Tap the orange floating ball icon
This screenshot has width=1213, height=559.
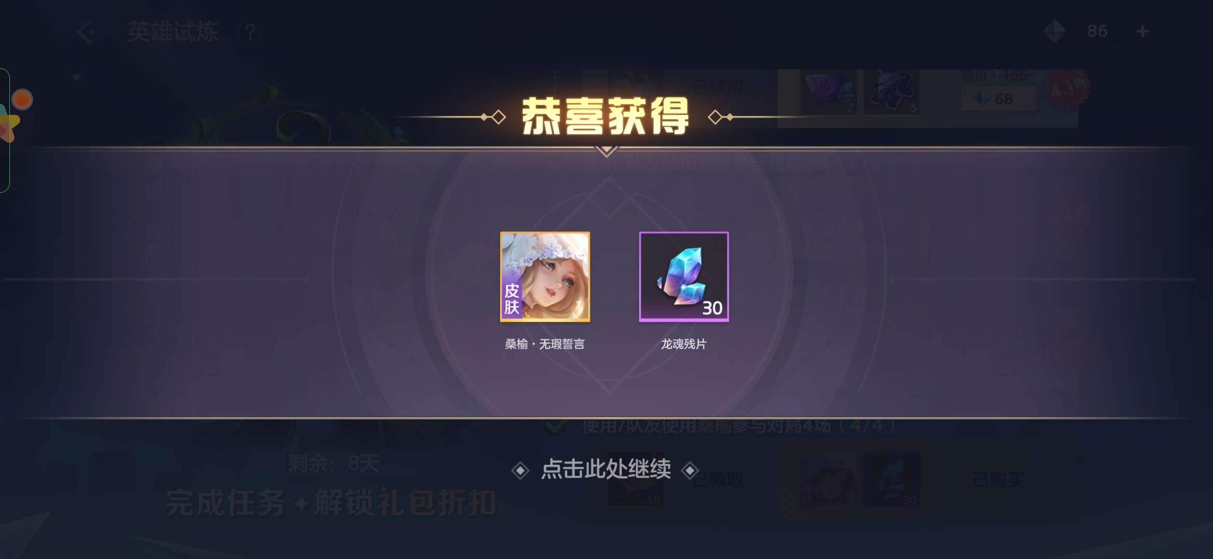pyautogui.click(x=22, y=99)
